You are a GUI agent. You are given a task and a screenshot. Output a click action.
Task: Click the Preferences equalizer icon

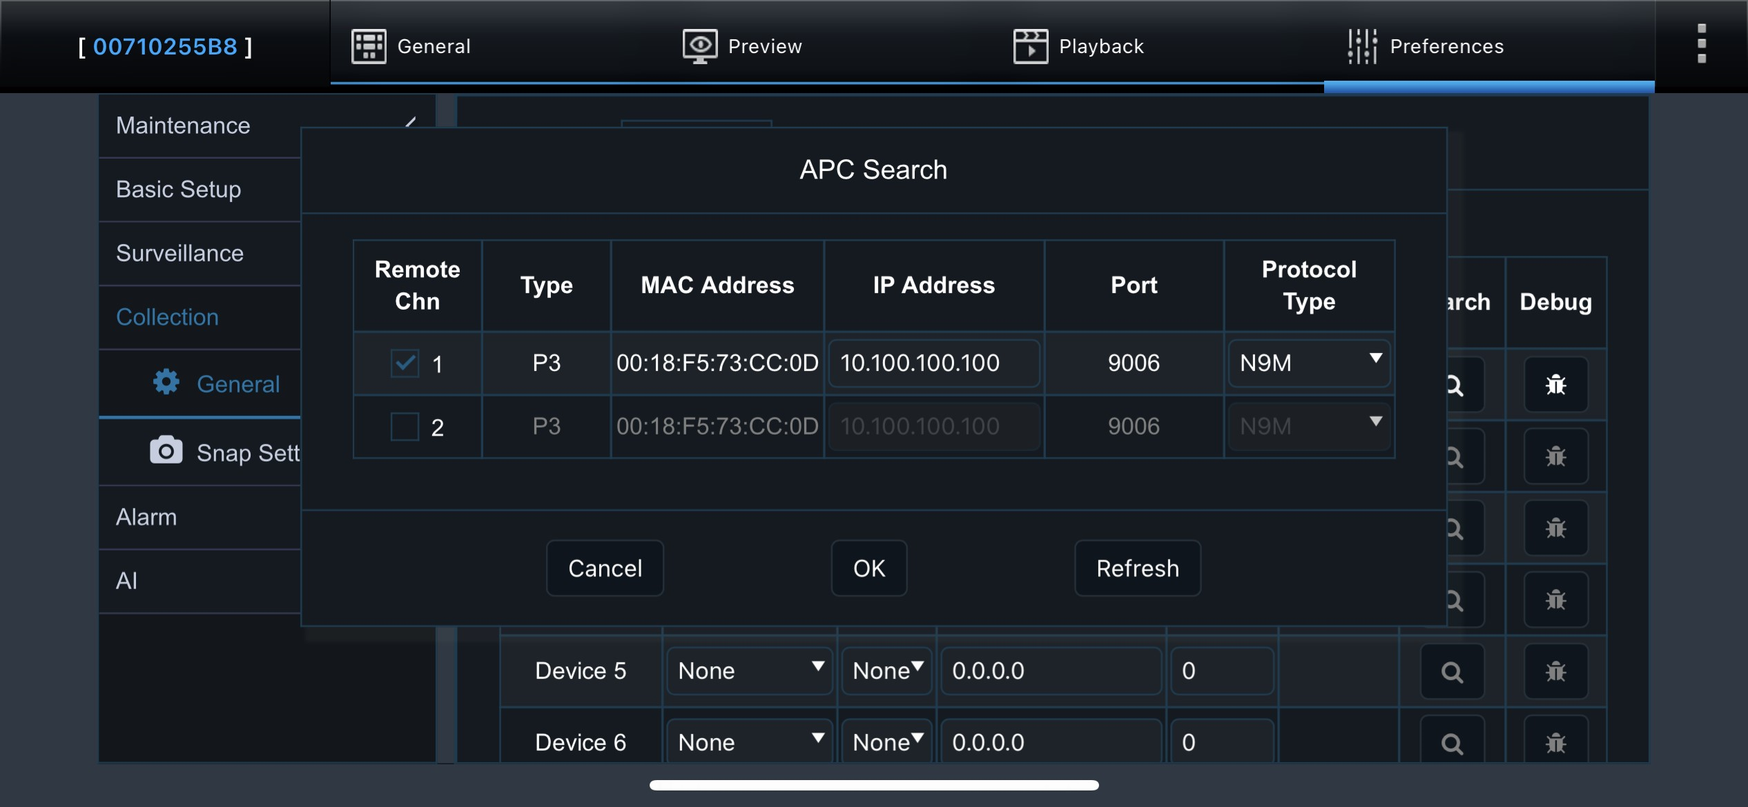point(1362,46)
